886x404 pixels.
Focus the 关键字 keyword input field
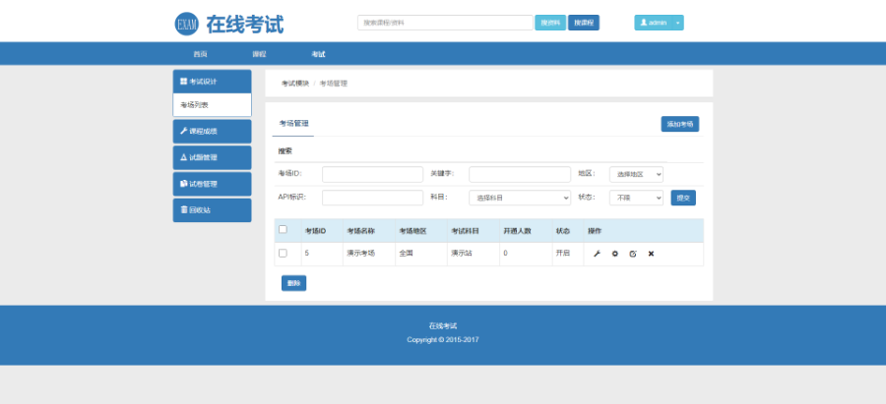pos(520,174)
